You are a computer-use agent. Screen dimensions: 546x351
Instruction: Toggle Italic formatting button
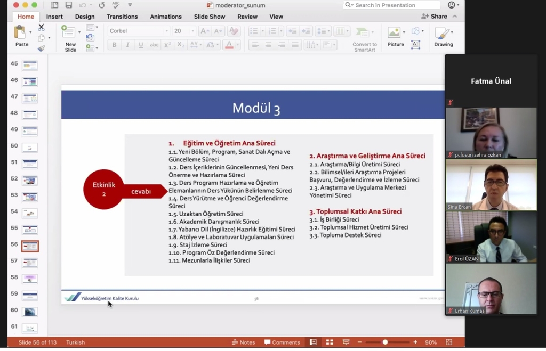127,45
